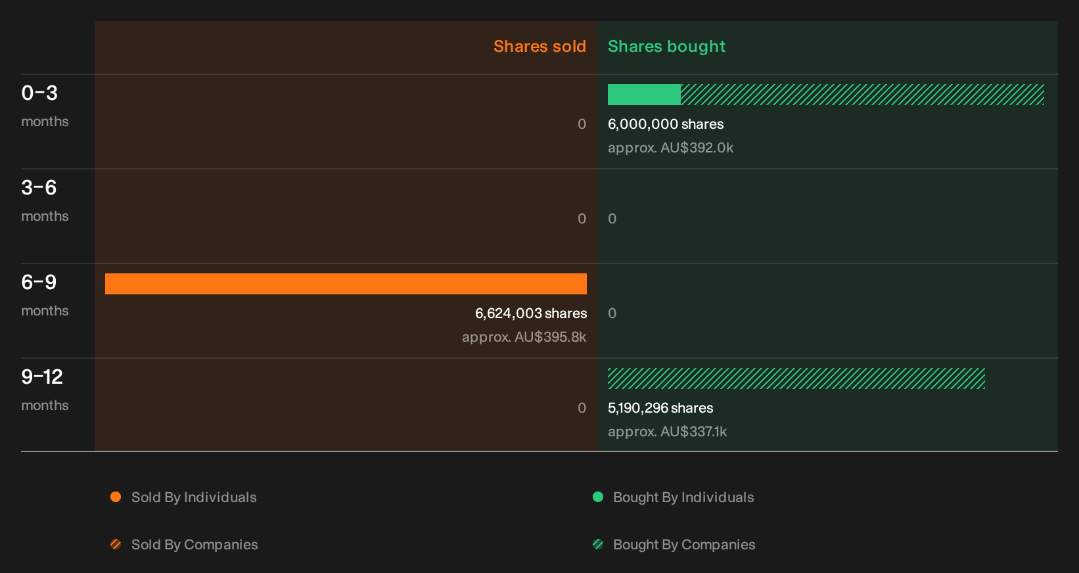Viewport: 1079px width, 573px height.
Task: Click the 5,190,296 shares value
Action: (x=660, y=408)
